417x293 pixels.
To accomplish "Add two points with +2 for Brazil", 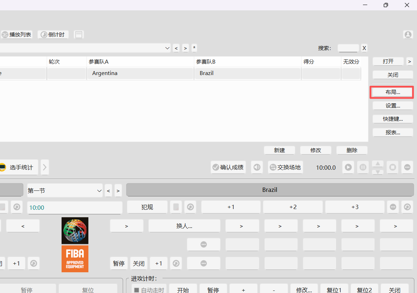I will [x=293, y=207].
